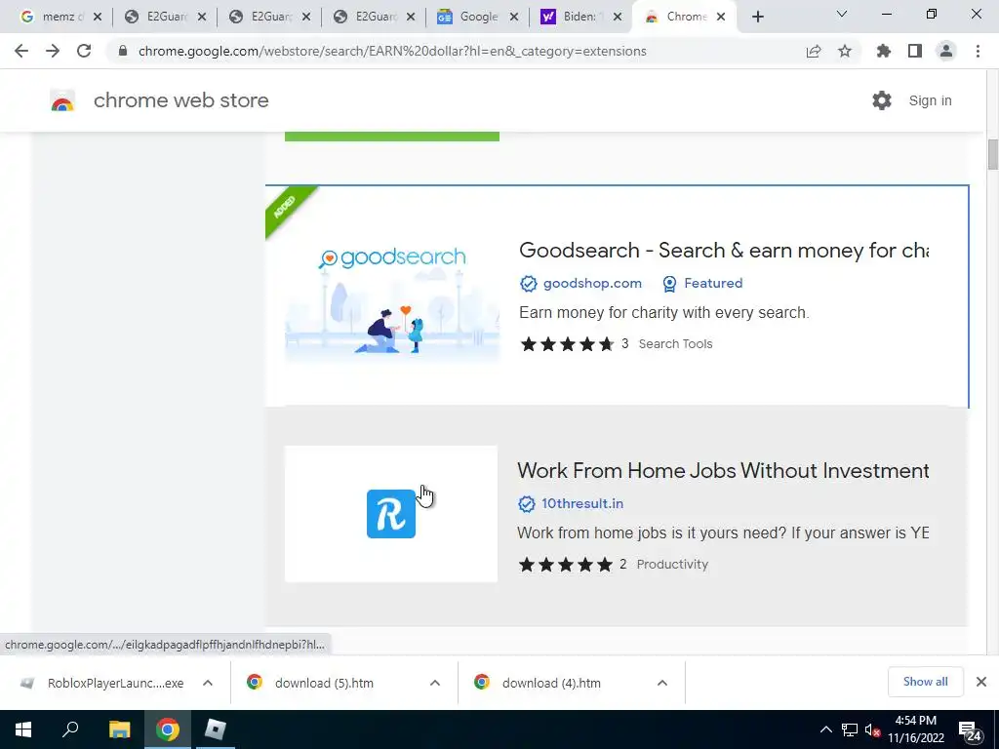Click the Chrome Web Store rainbow logo
This screenshot has height=749, width=999.
pyautogui.click(x=62, y=100)
